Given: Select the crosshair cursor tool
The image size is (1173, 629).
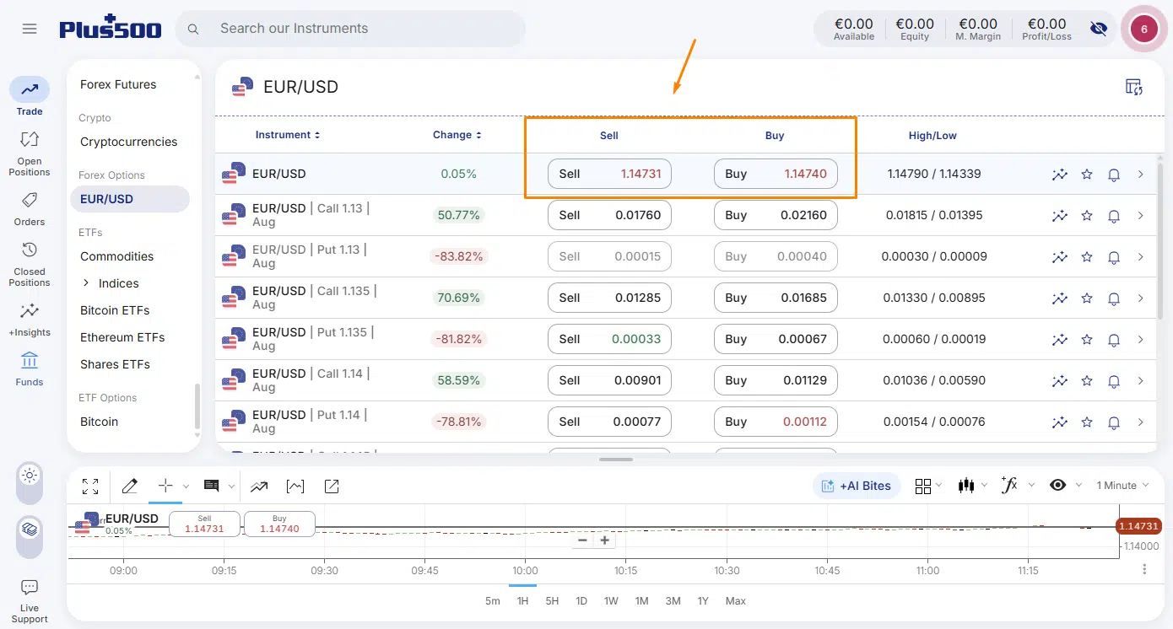Looking at the screenshot, I should 165,486.
